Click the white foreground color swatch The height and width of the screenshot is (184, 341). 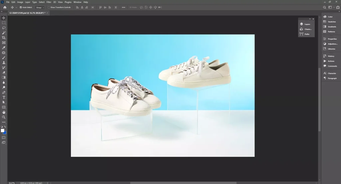point(2,130)
